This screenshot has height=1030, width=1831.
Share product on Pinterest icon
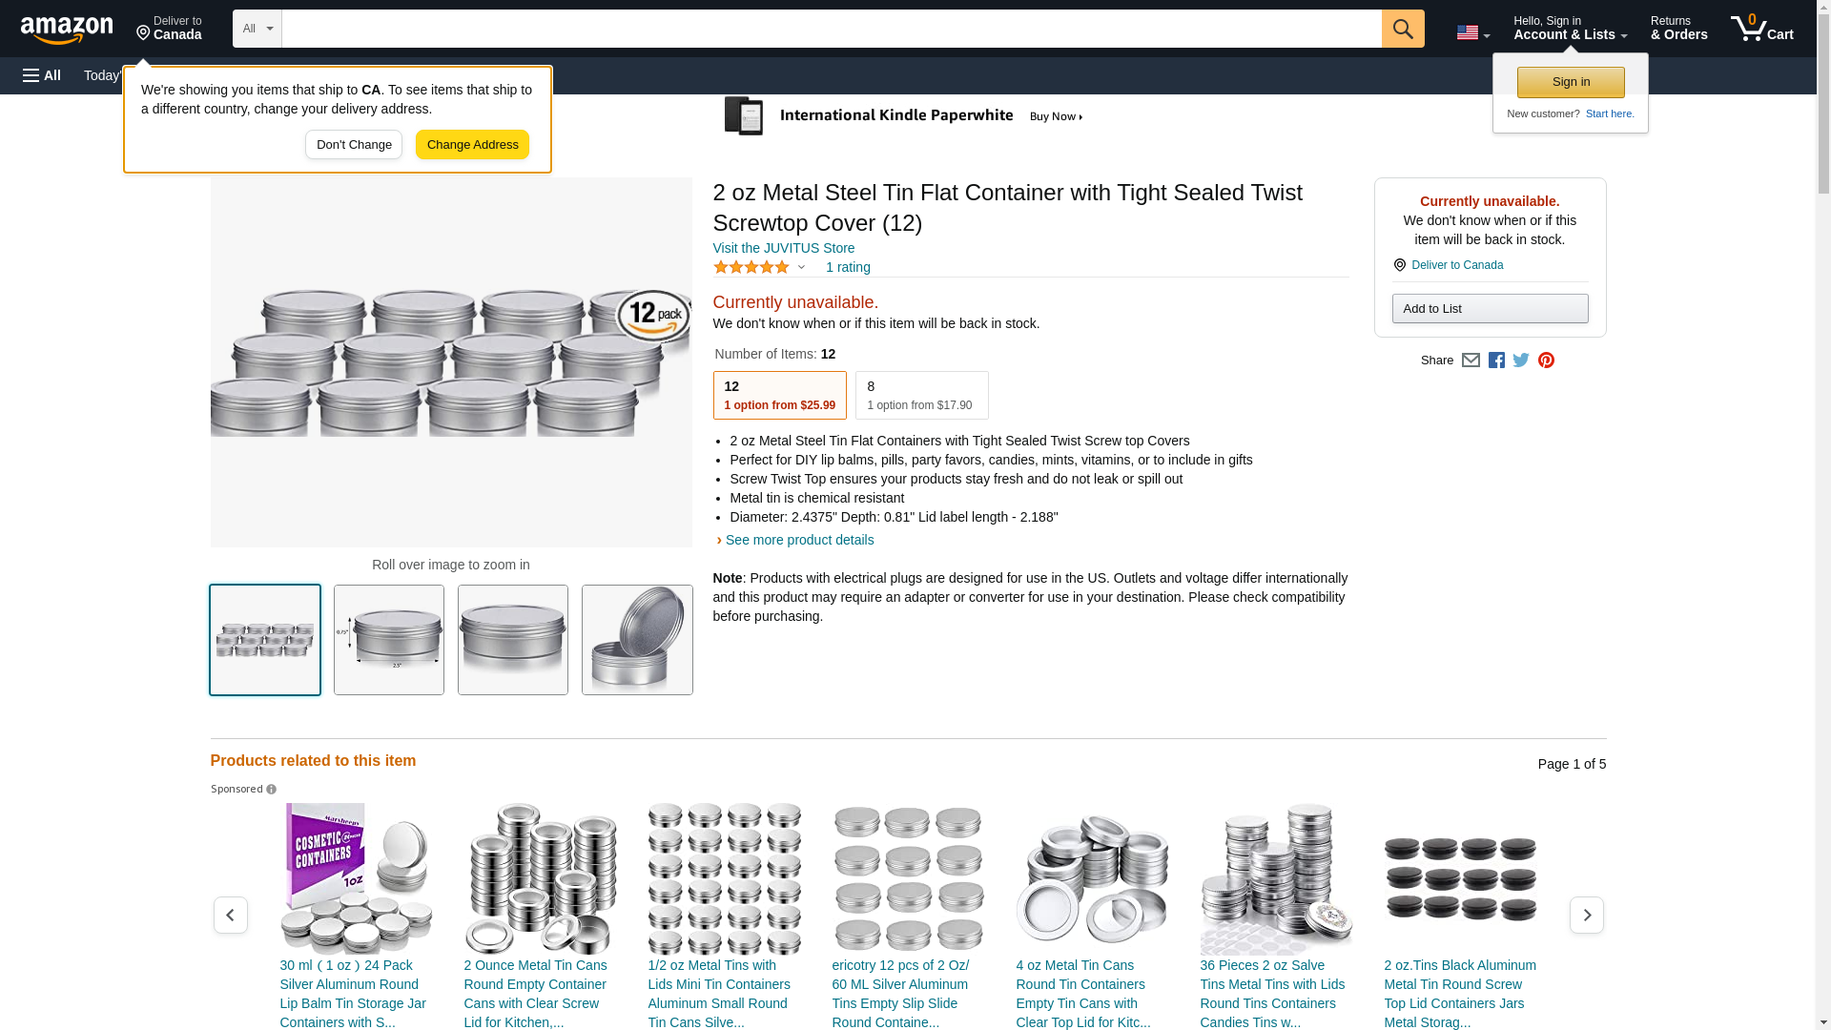[x=1546, y=360]
